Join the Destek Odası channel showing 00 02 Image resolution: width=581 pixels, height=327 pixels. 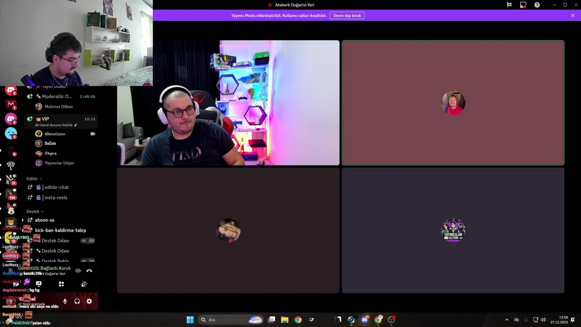point(61,241)
